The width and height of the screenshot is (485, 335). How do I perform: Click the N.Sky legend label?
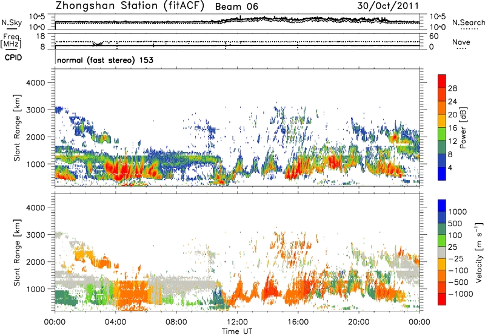pos(12,22)
